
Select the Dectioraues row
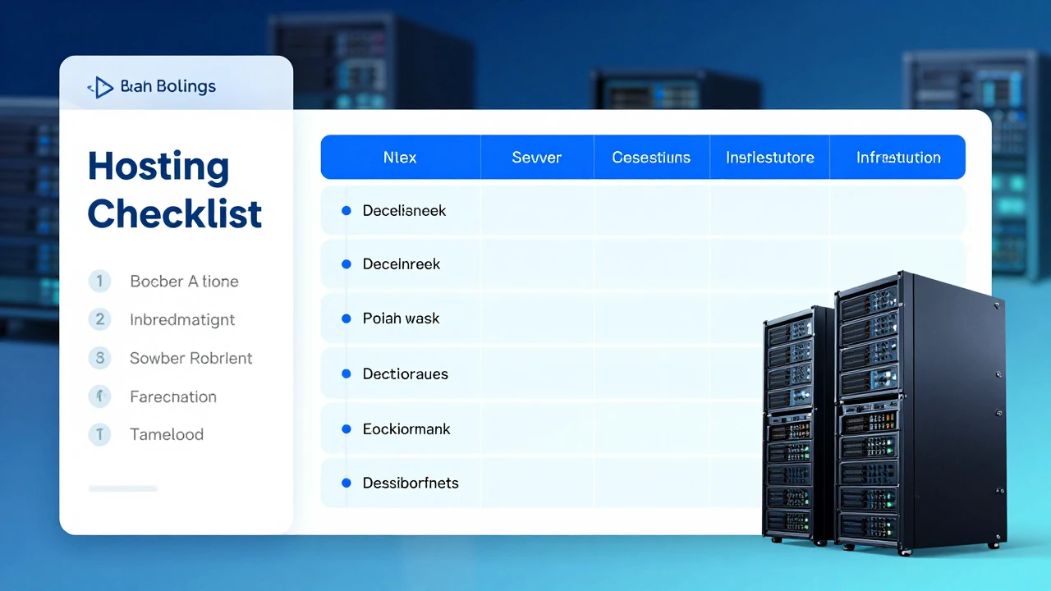click(x=406, y=374)
